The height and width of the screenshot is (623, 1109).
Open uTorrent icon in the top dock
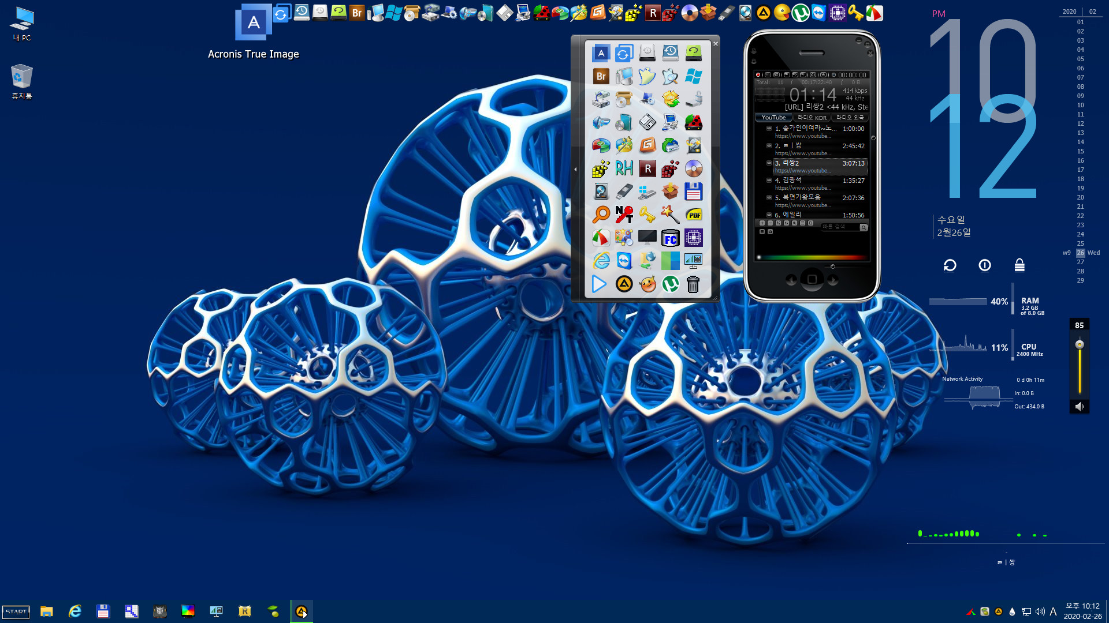(x=800, y=13)
